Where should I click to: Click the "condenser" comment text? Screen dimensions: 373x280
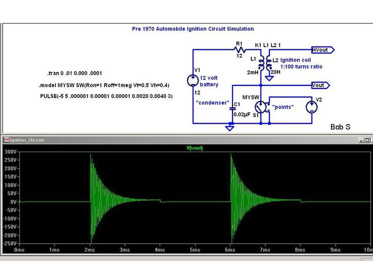[213, 103]
